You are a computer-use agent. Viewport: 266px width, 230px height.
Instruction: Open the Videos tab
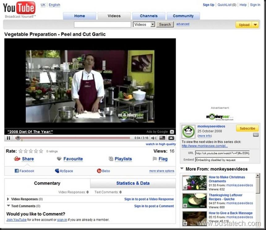pos(114,16)
